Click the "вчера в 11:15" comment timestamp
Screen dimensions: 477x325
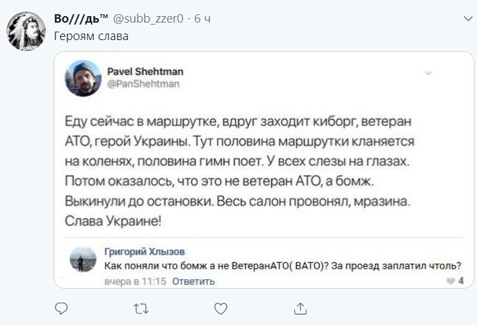click(136, 282)
